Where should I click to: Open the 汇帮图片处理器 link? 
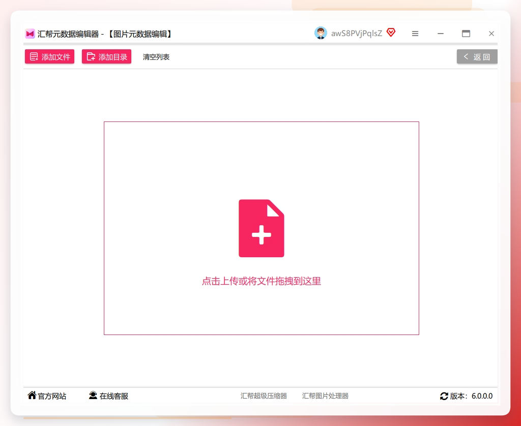point(325,396)
